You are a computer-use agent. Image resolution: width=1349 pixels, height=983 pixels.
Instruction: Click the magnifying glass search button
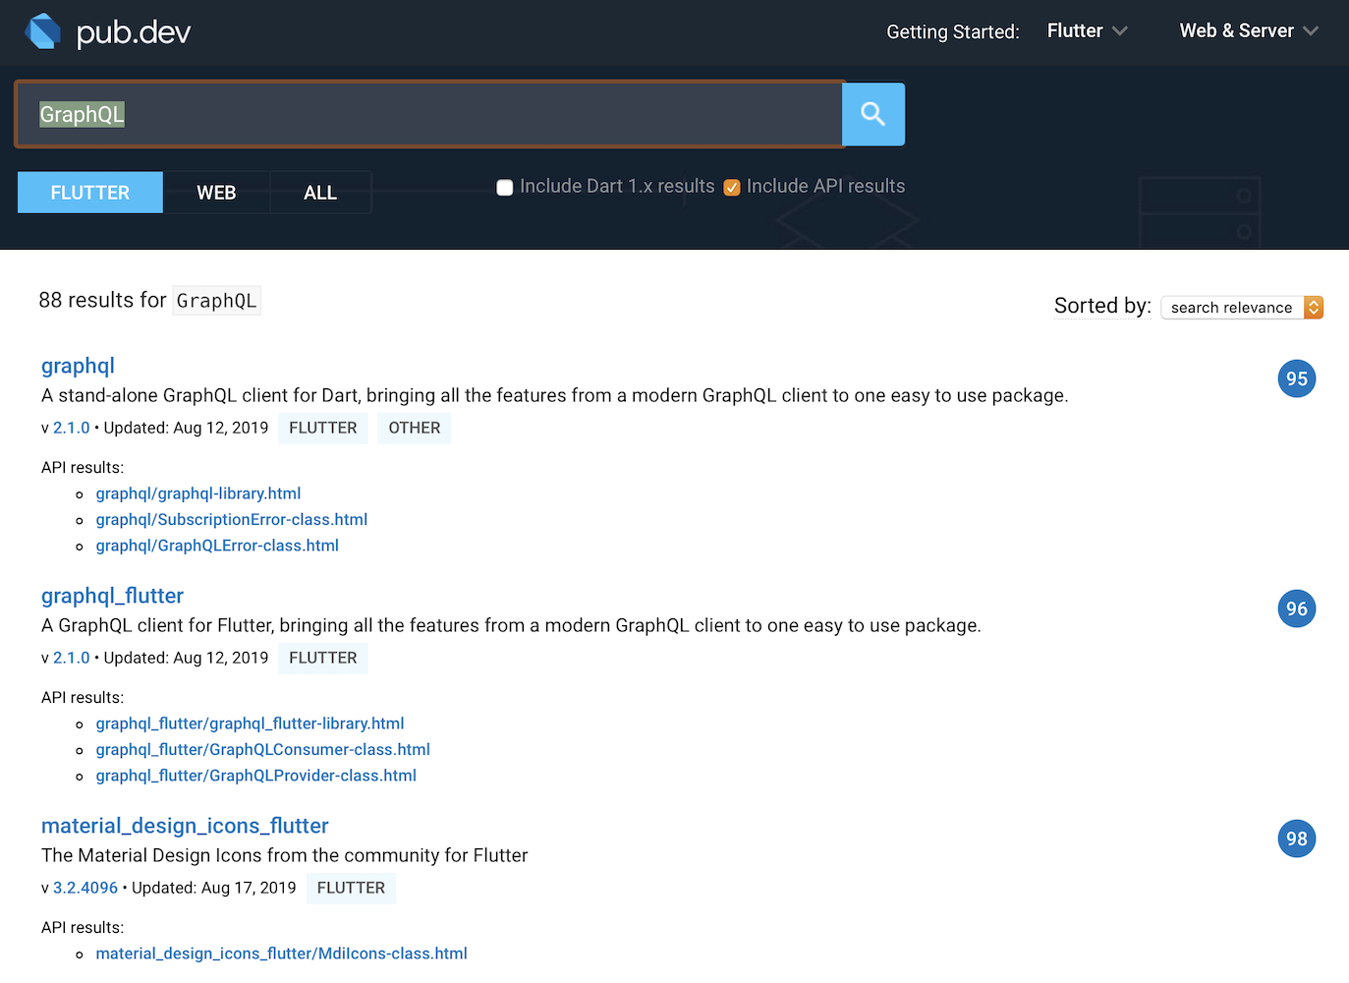pos(873,114)
